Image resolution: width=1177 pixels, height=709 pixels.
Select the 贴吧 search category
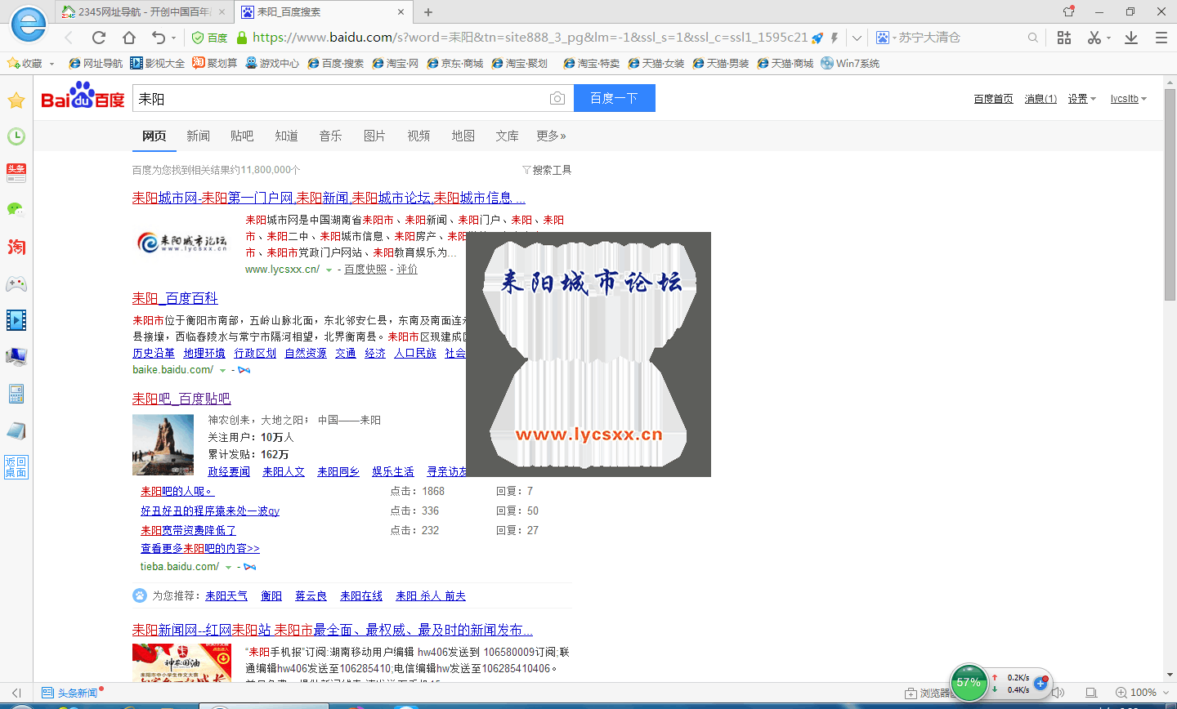[242, 136]
